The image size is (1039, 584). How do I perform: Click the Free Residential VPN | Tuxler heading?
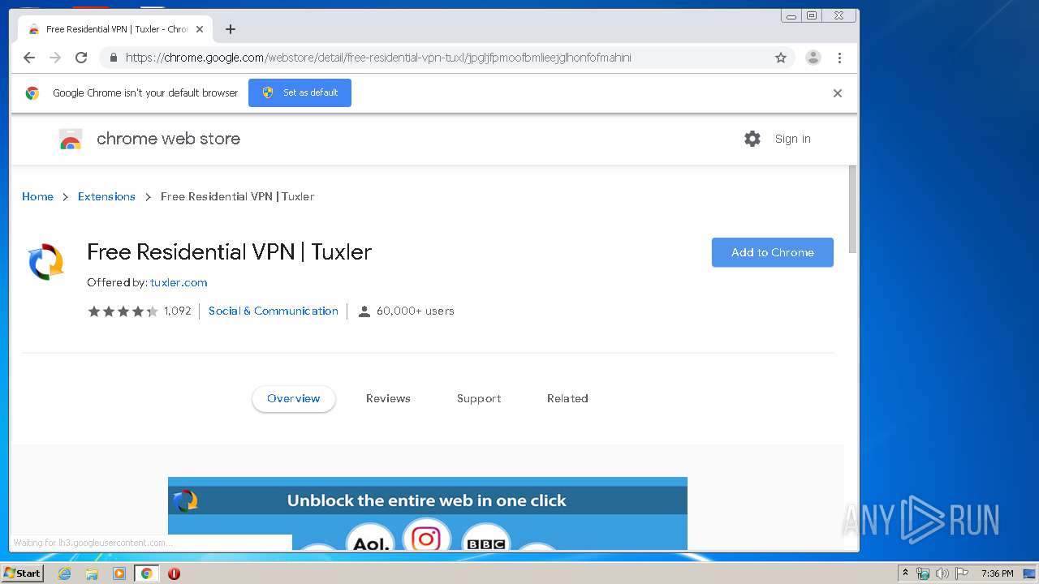(230, 251)
